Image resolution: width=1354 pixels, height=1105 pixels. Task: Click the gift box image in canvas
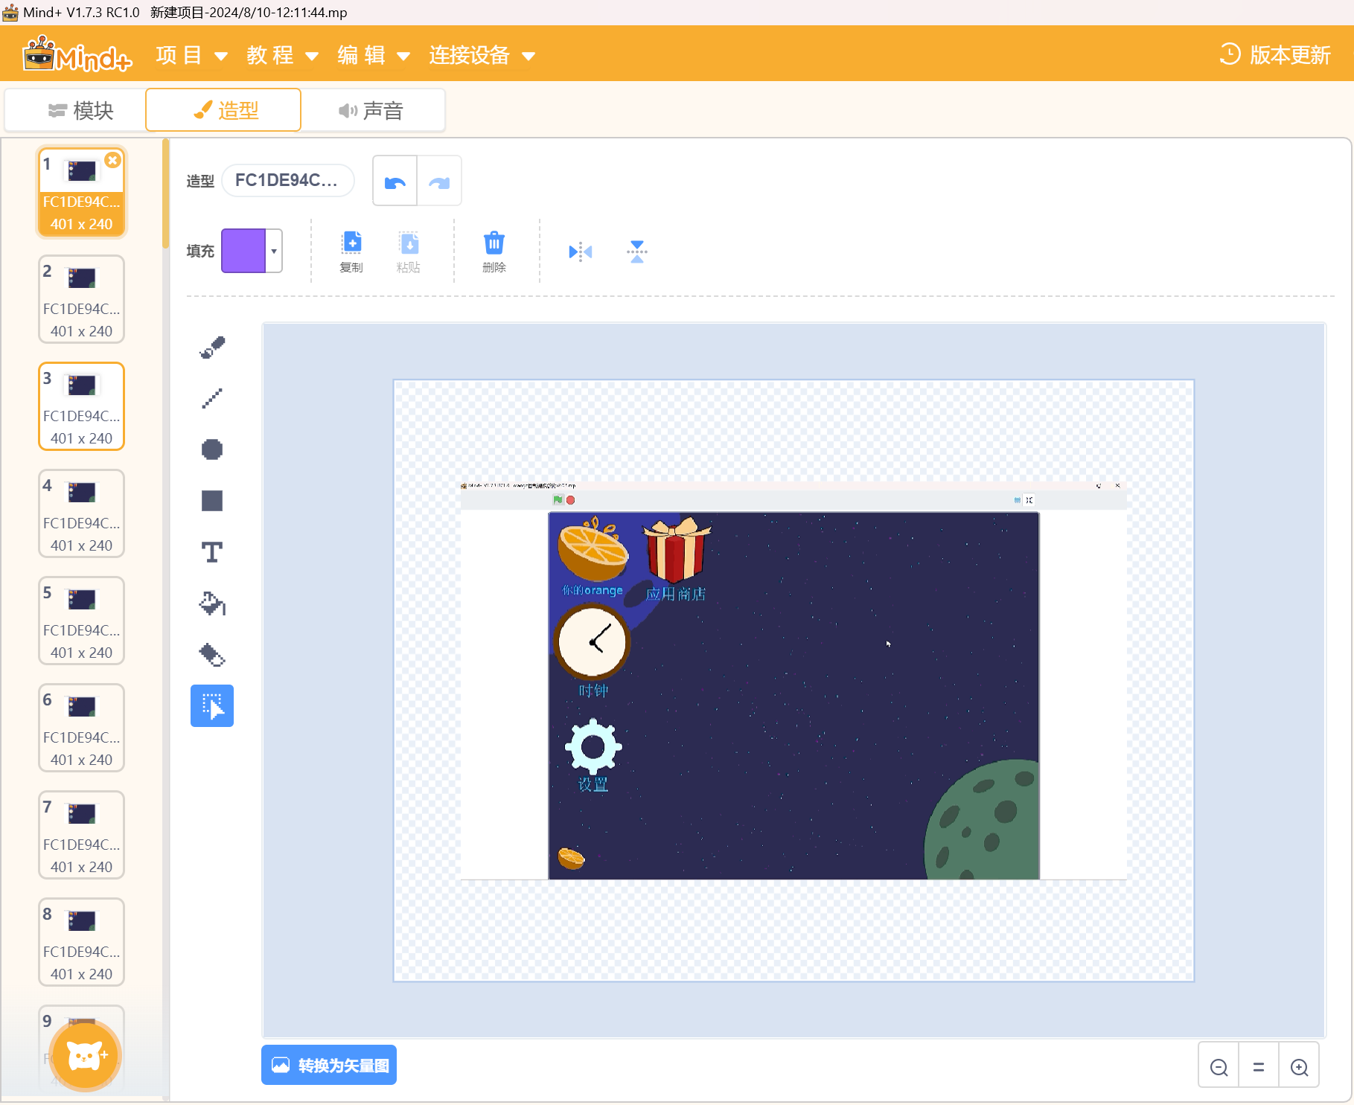[x=677, y=549]
